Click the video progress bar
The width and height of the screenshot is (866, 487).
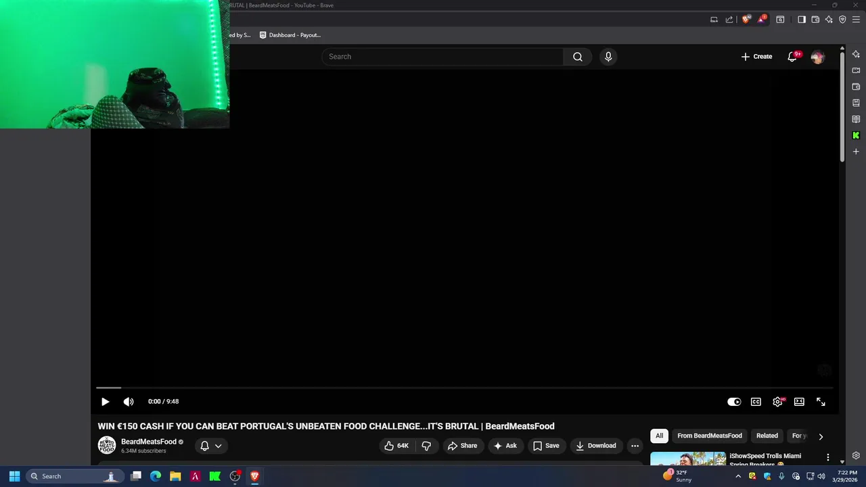click(x=464, y=388)
